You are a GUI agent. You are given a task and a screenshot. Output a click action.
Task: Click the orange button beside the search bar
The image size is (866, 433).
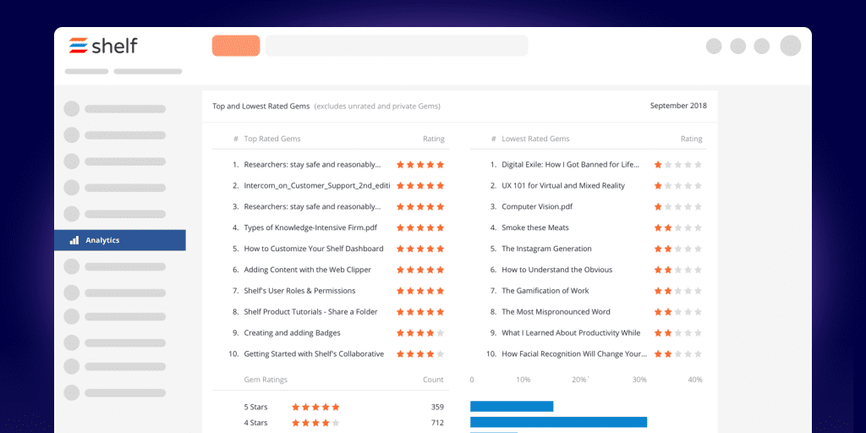[236, 46]
